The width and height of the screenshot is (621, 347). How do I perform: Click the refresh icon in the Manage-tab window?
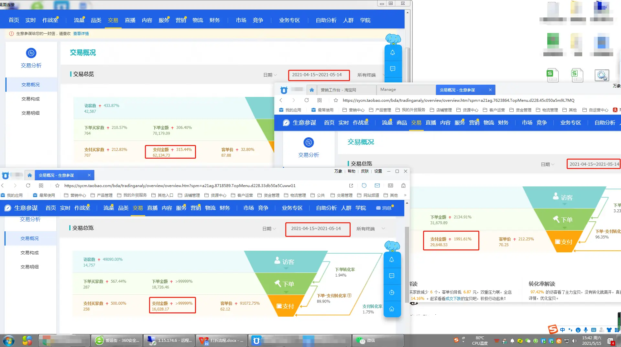307,100
